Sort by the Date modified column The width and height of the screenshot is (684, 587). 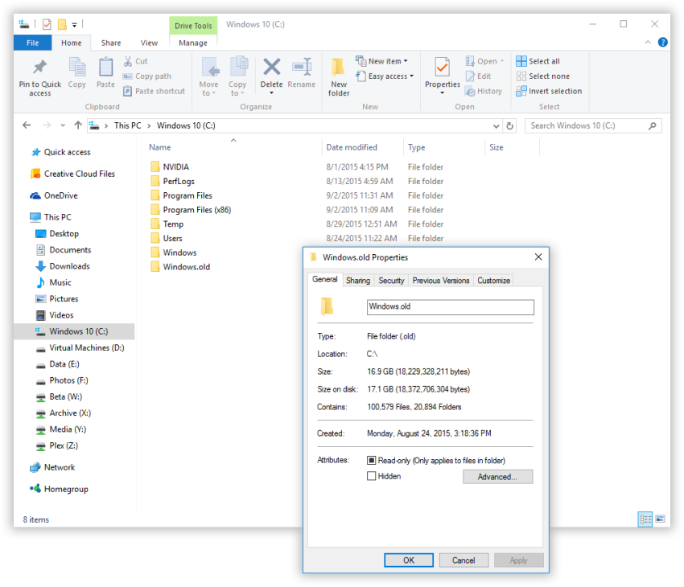click(352, 147)
